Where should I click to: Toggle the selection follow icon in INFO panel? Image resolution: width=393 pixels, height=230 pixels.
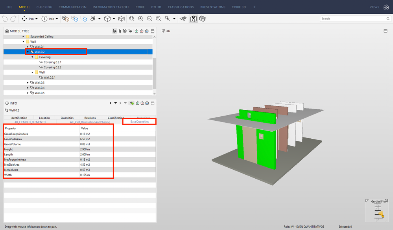[x=131, y=103]
